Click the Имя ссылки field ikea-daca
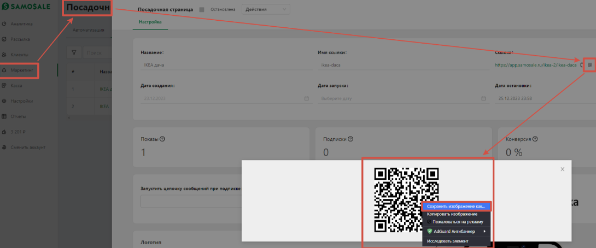 [402, 65]
